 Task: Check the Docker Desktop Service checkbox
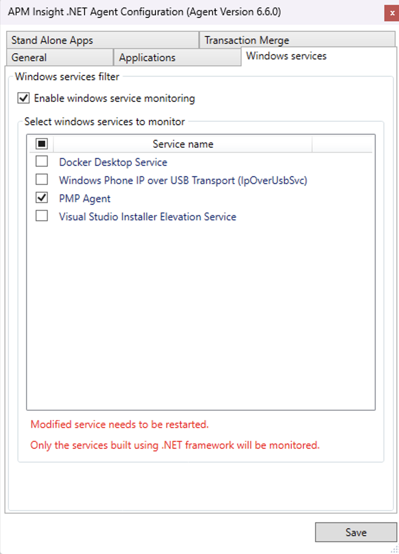coord(42,162)
